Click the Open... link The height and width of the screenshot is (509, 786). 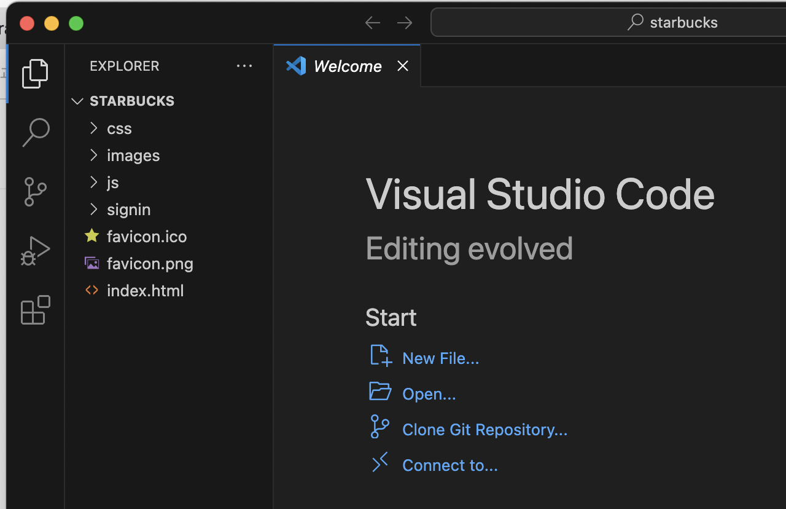pos(429,394)
